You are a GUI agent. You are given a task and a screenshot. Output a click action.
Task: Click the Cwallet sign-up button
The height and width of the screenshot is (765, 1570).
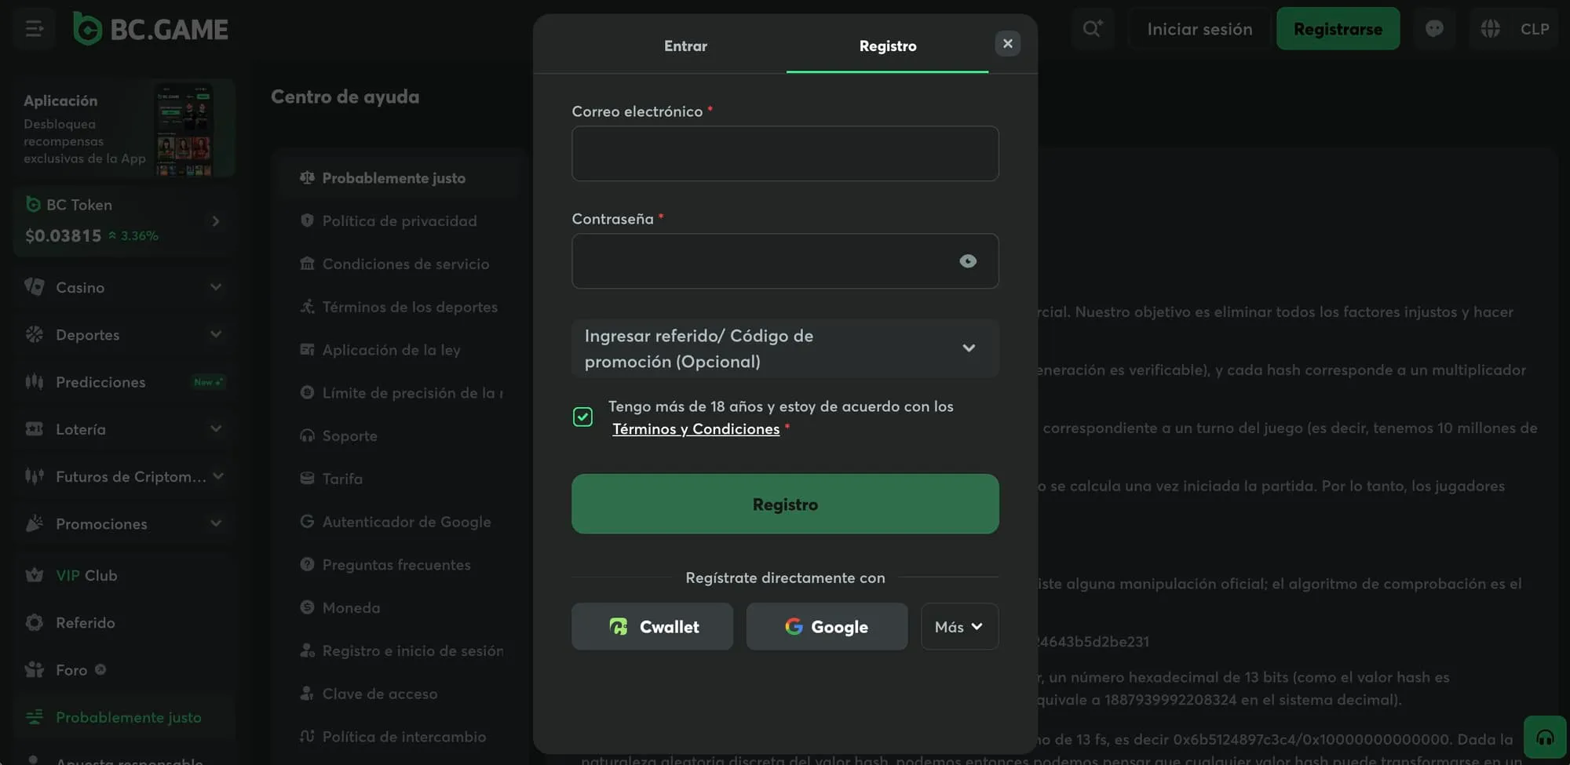652,626
